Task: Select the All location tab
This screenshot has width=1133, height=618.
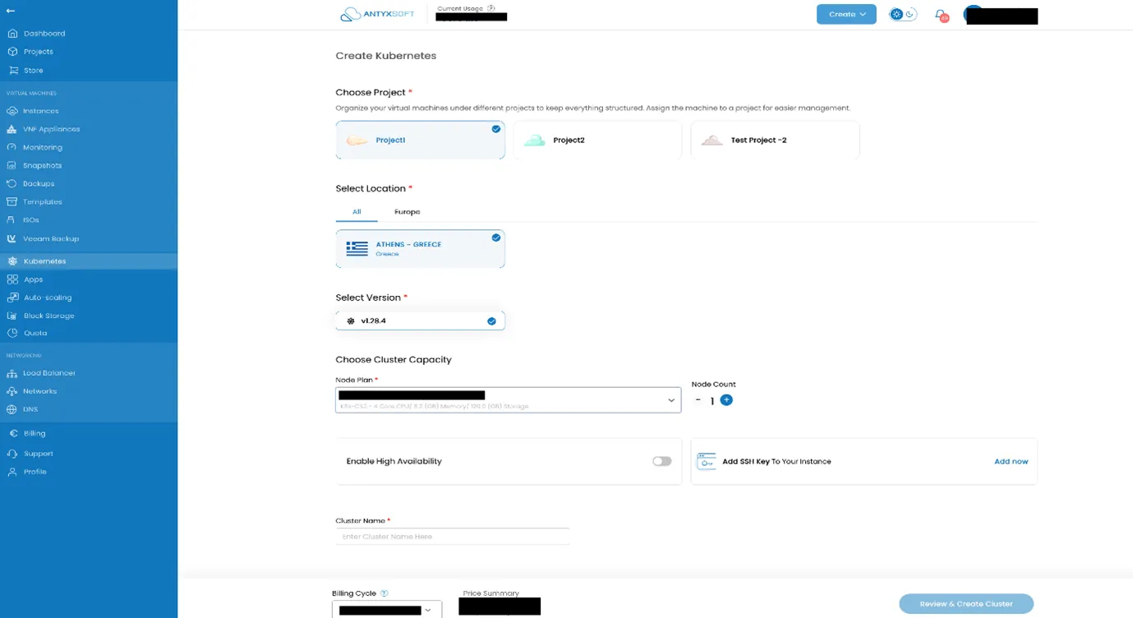Action: tap(357, 212)
